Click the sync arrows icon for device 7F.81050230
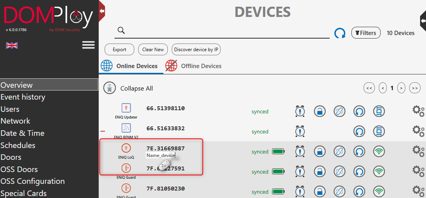This screenshot has height=198, width=426. (x=359, y=191)
